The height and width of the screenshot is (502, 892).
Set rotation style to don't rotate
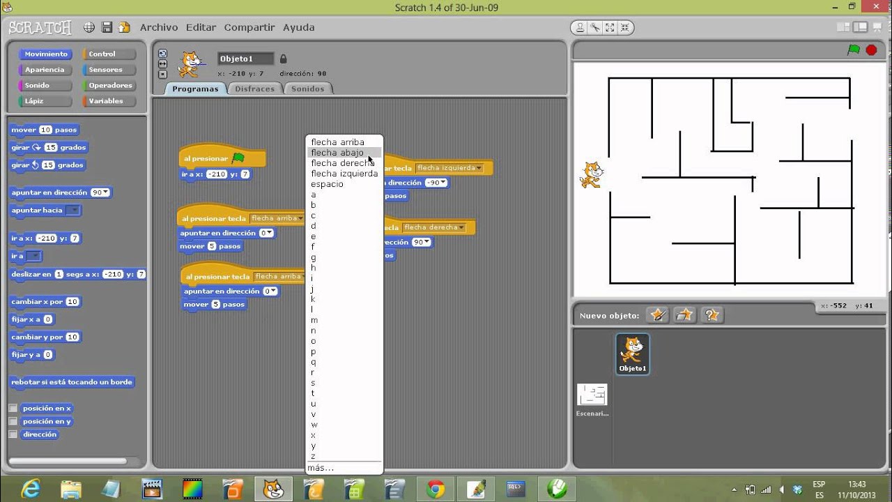pos(162,73)
